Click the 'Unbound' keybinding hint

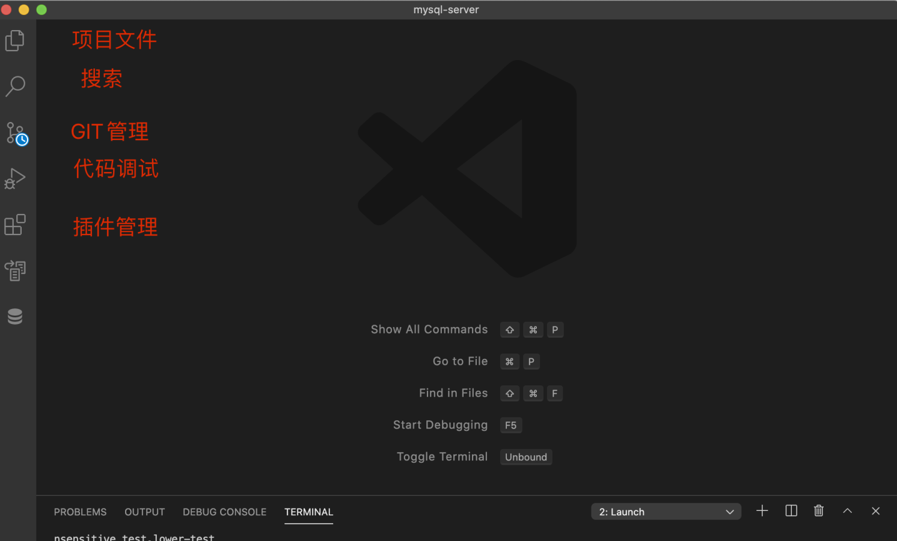[x=526, y=457]
